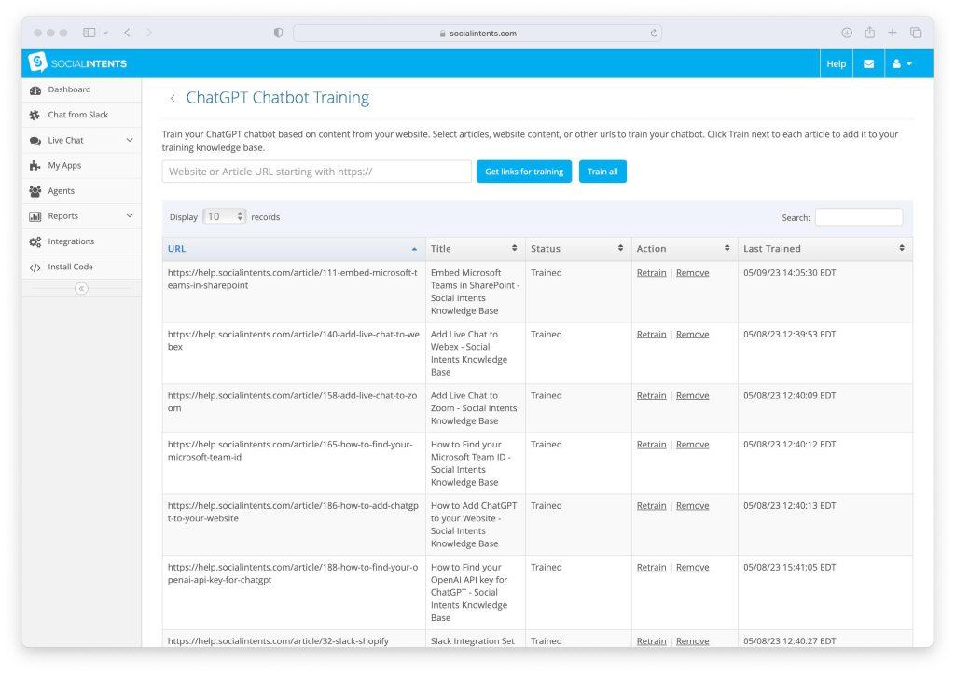Click the Help button in header
Image resolution: width=955 pixels, height=674 pixels.
[x=836, y=63]
